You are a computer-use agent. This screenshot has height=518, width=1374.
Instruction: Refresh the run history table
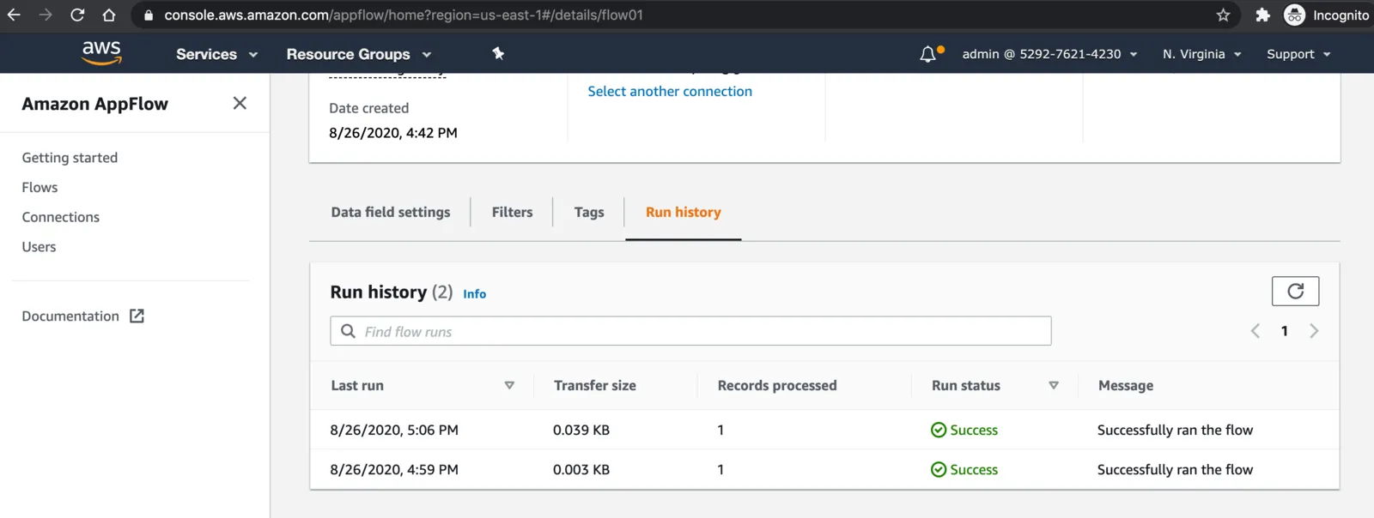click(1295, 292)
